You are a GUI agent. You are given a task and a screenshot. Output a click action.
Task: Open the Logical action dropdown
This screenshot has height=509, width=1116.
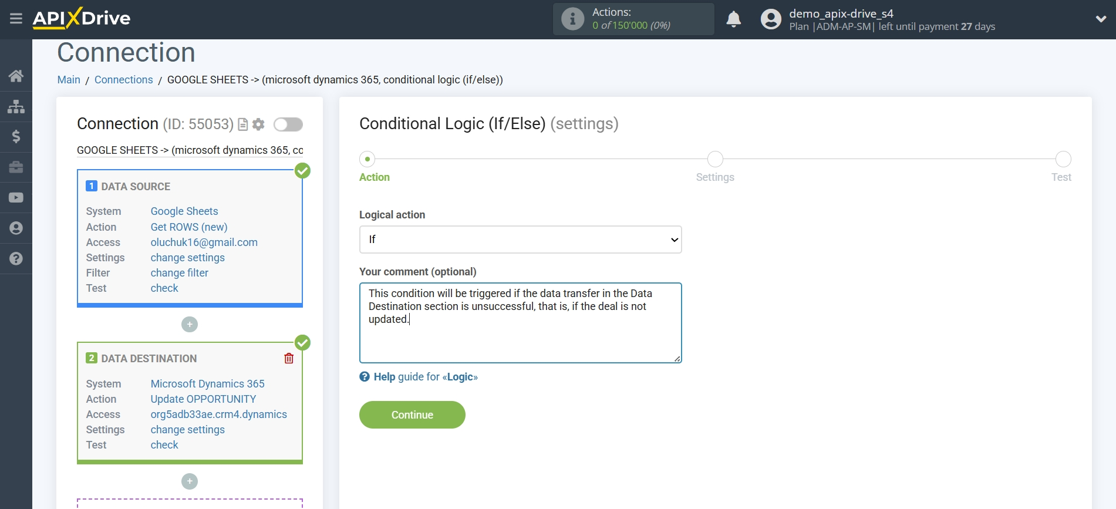[x=520, y=240]
